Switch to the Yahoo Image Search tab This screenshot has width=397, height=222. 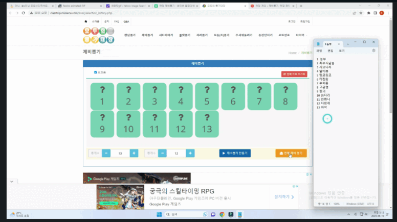pos(128,6)
